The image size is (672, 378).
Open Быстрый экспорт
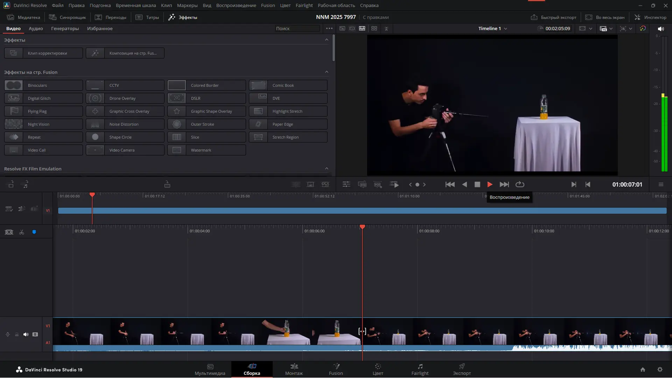[553, 17]
